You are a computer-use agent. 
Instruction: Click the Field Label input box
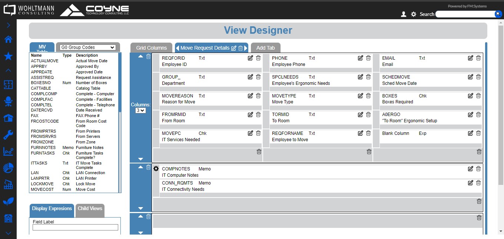coord(75,228)
